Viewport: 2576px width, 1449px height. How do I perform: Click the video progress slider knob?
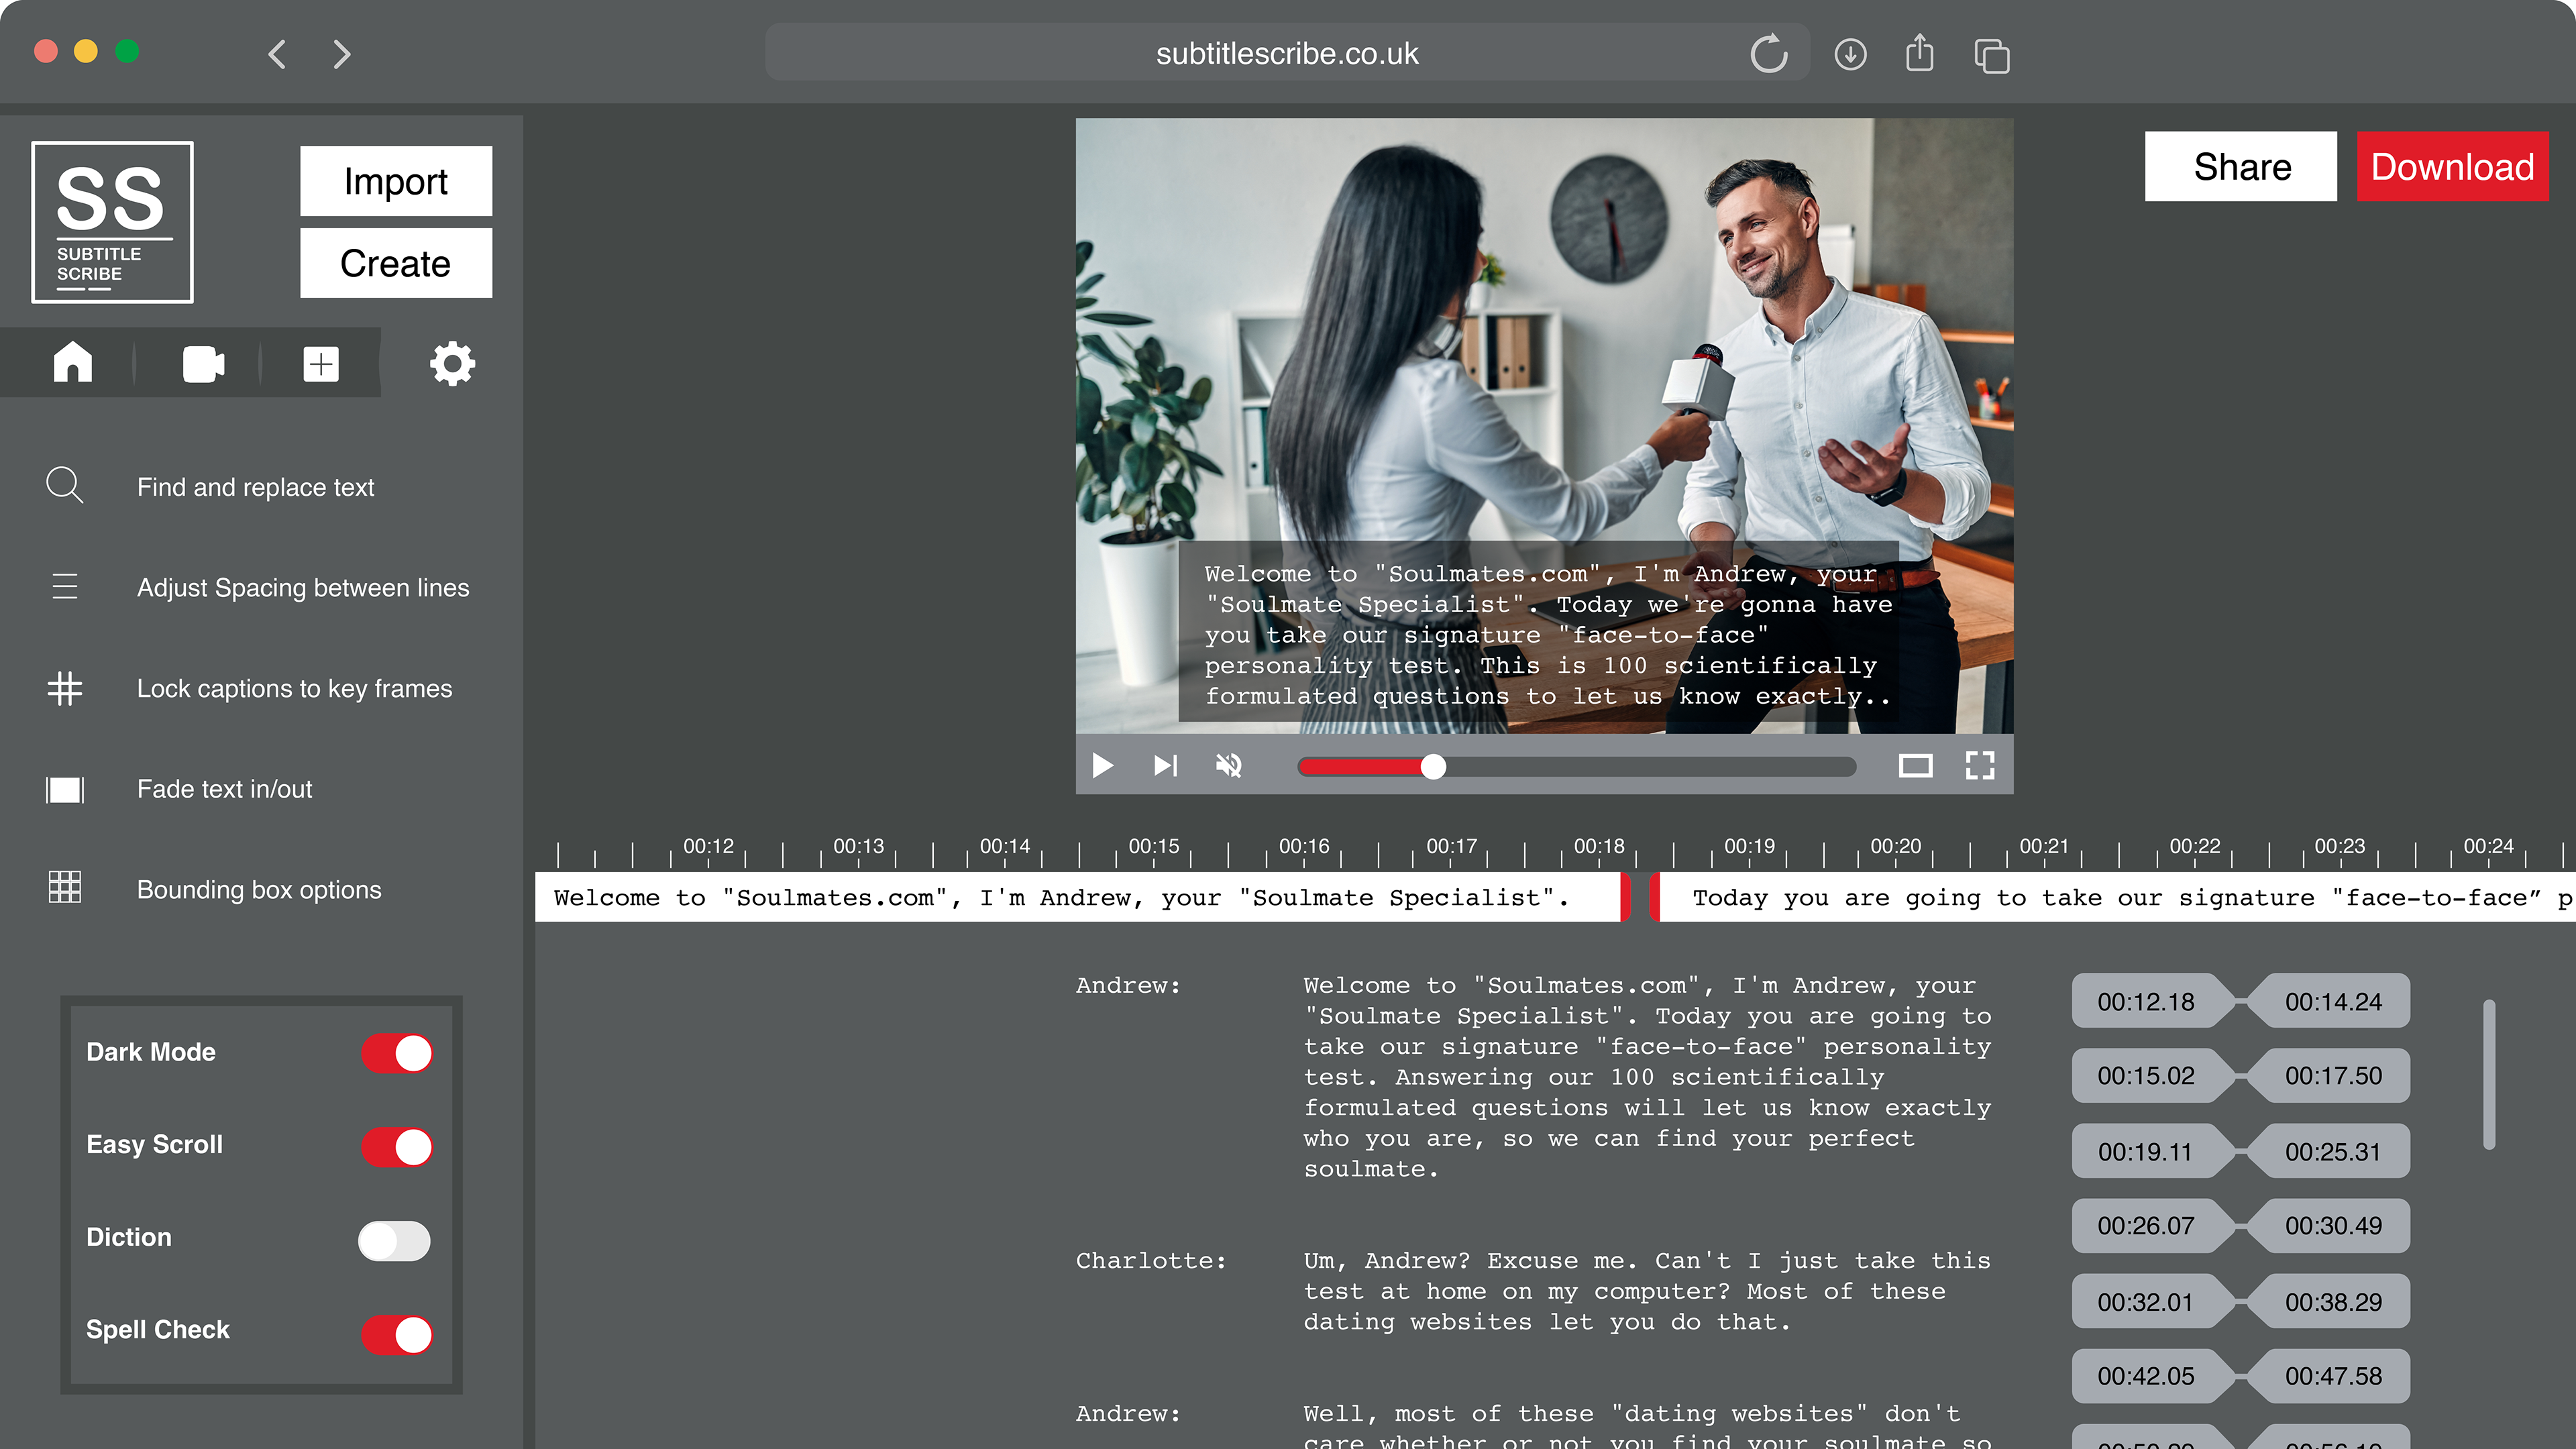click(x=1433, y=767)
